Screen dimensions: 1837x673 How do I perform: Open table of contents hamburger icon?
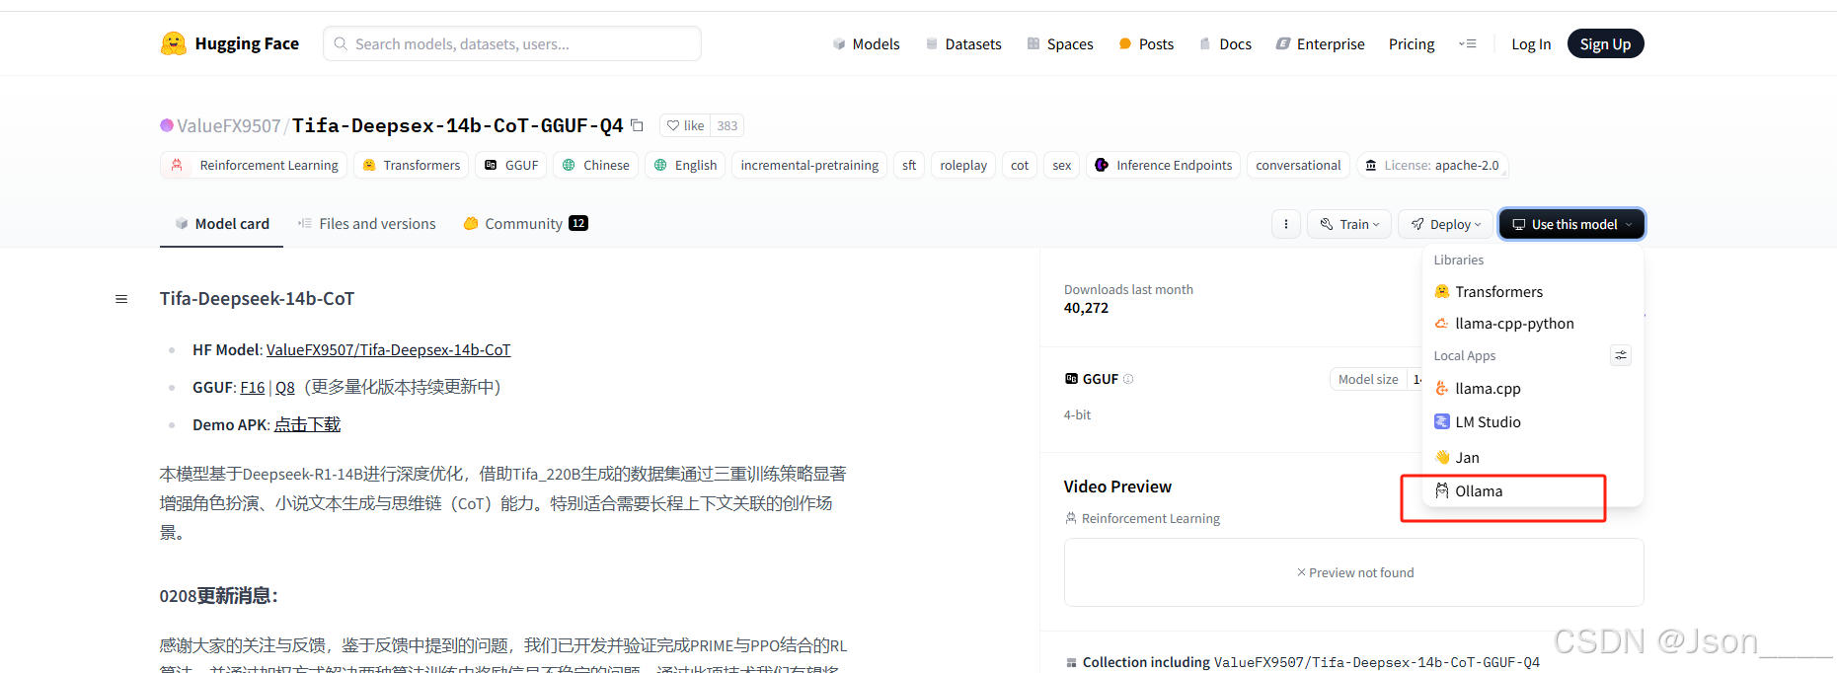(121, 299)
